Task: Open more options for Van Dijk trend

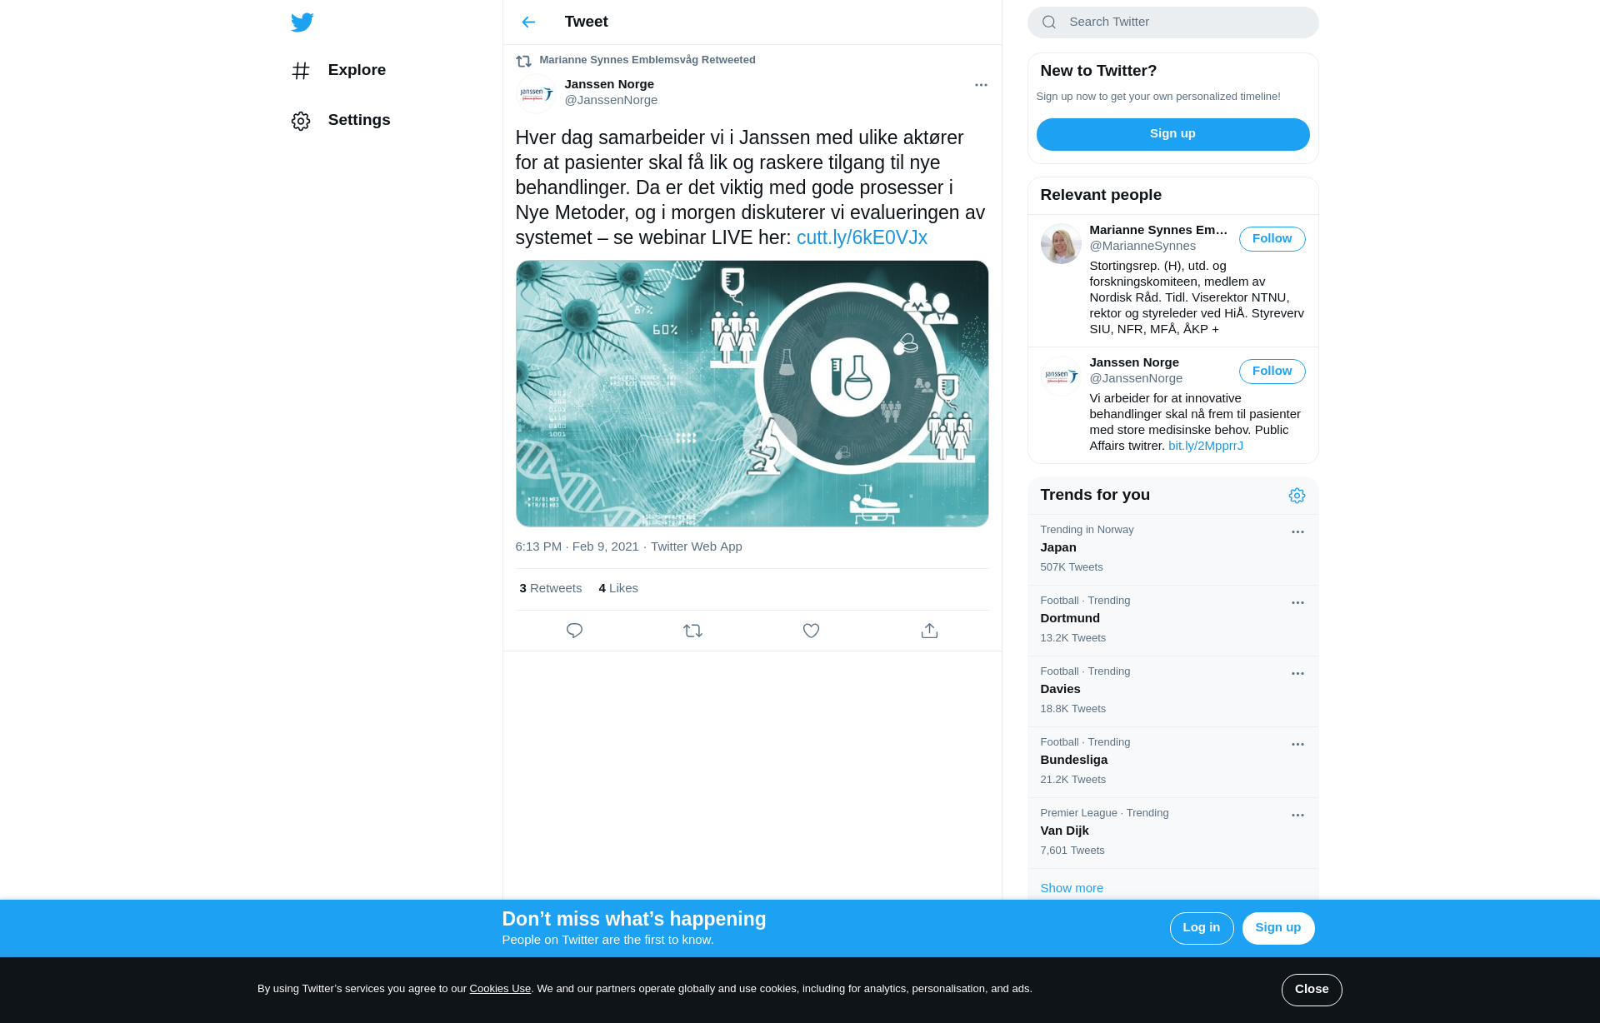Action: click(x=1297, y=815)
